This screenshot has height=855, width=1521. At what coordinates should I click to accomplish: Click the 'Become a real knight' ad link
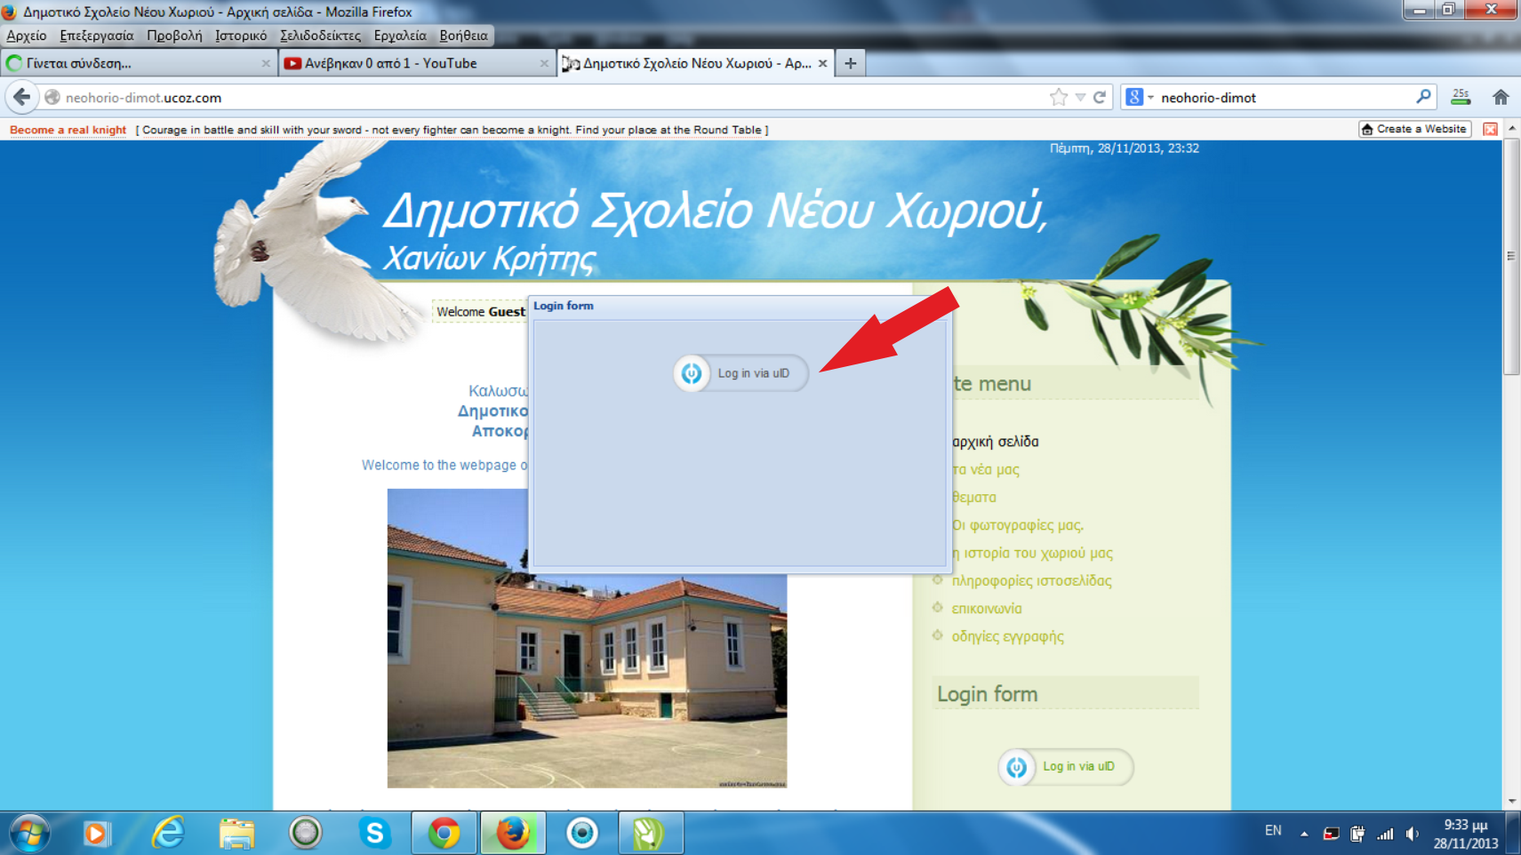68,130
